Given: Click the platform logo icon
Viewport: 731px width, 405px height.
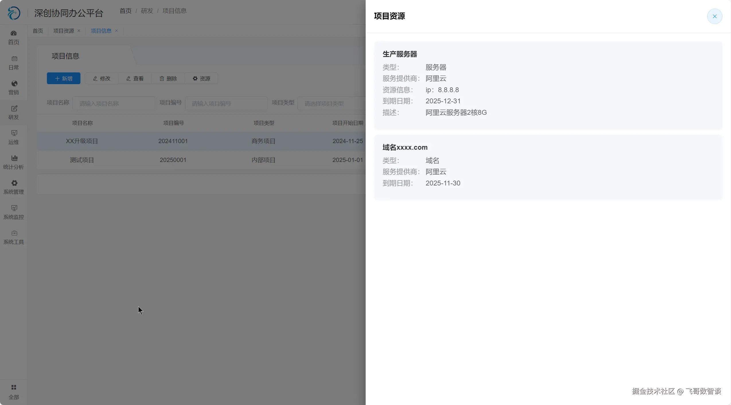Looking at the screenshot, I should point(14,13).
